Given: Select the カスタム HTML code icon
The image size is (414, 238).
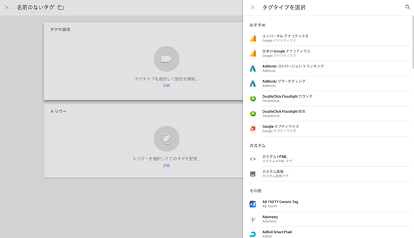Looking at the screenshot, I should pyautogui.click(x=253, y=159).
